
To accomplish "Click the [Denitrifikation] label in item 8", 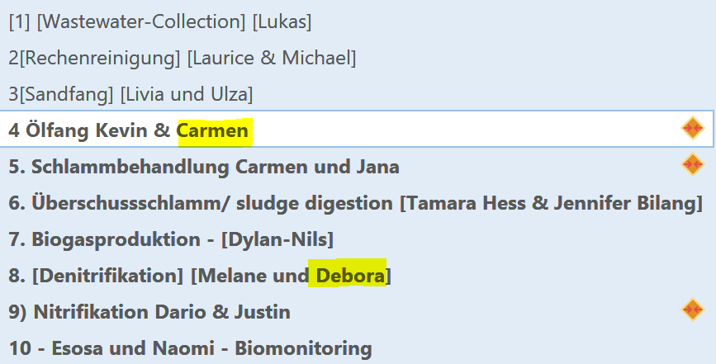I will point(107,276).
